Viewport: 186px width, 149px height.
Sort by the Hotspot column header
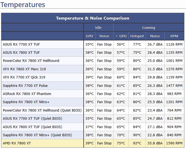137,36
